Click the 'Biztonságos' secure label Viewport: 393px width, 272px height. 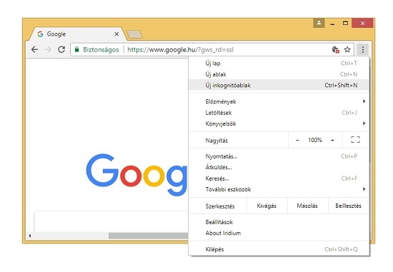[101, 49]
